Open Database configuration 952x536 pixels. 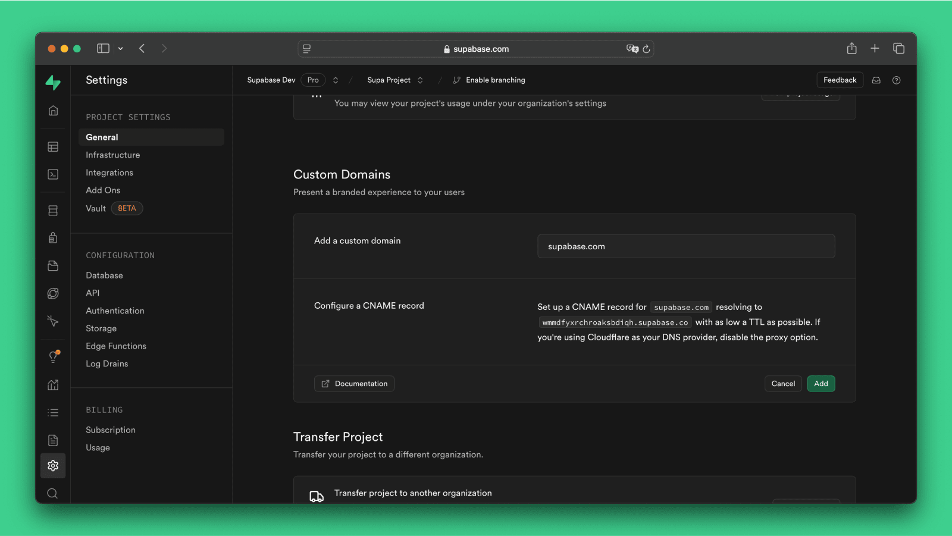(x=104, y=275)
